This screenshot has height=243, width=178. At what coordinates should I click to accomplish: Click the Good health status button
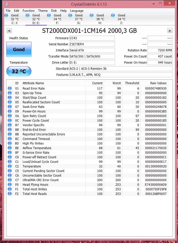tap(19, 49)
